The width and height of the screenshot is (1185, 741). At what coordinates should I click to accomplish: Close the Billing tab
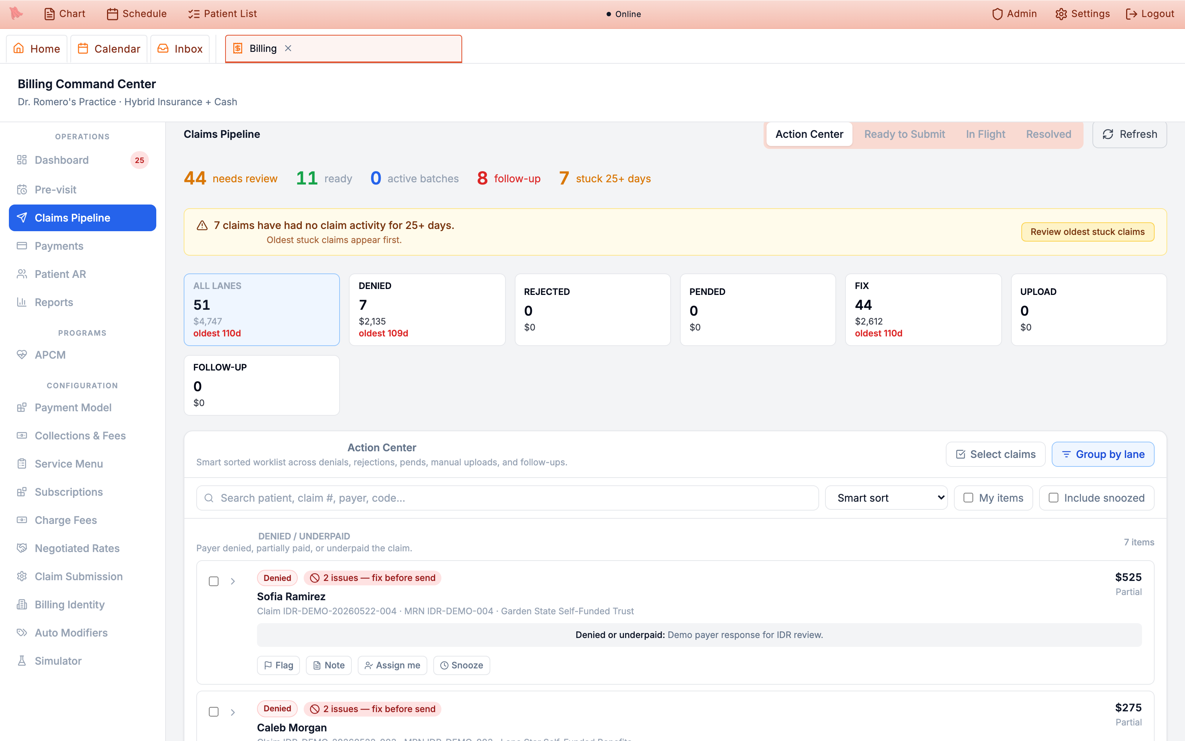[x=288, y=48]
